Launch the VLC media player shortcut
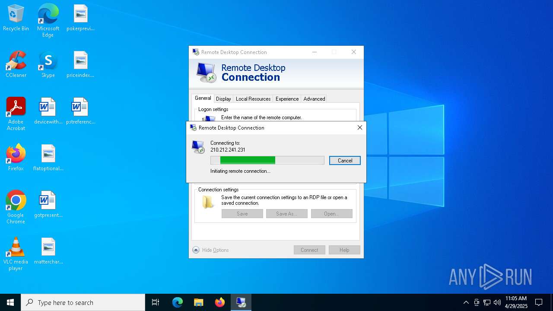This screenshot has height=311, width=553. pos(16,254)
